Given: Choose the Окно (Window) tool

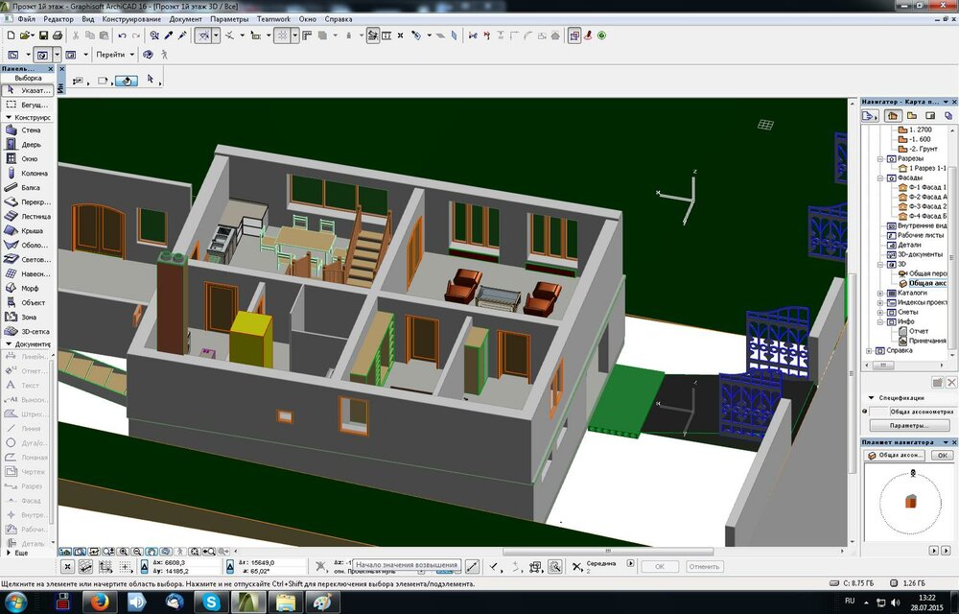Looking at the screenshot, I should [x=29, y=158].
